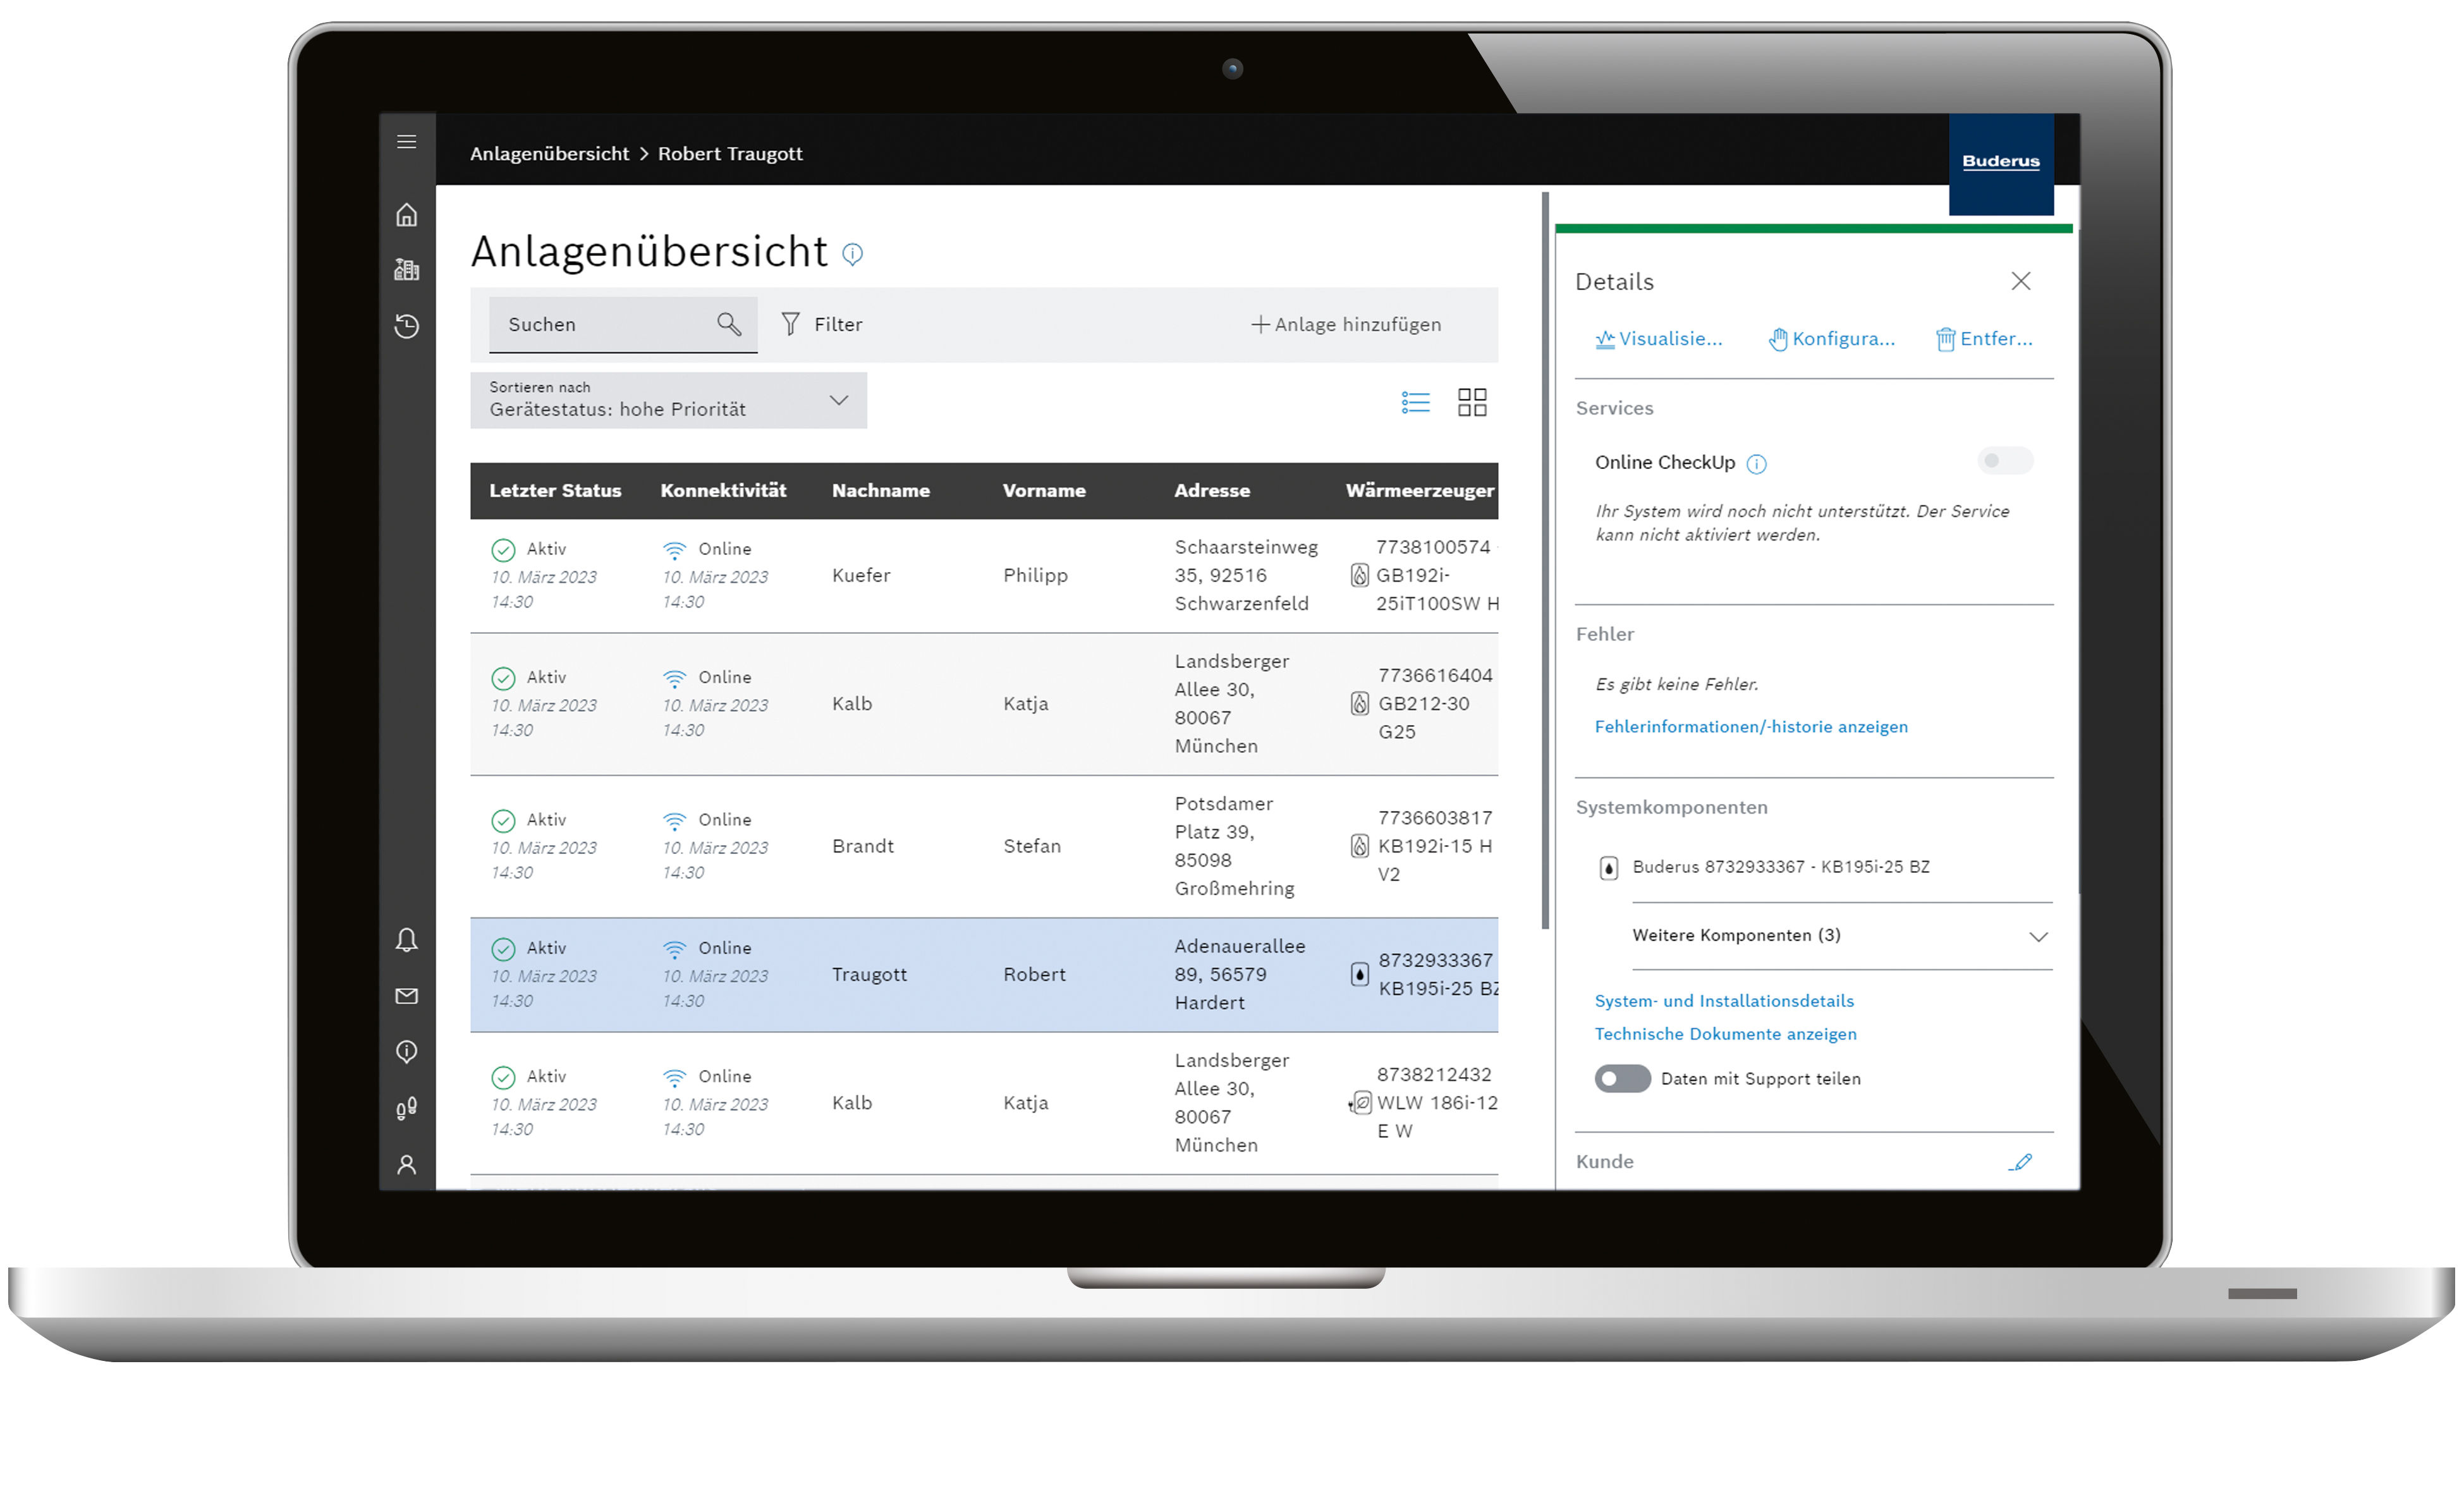Open Technische Dokumente anzeigen link
This screenshot has width=2464, height=1493.
coord(1725,1034)
